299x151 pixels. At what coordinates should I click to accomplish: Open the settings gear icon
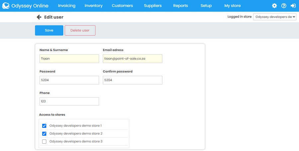(274, 6)
